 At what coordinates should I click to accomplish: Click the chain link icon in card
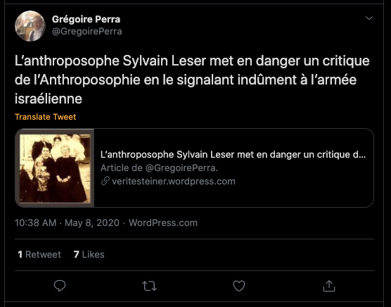click(x=105, y=181)
